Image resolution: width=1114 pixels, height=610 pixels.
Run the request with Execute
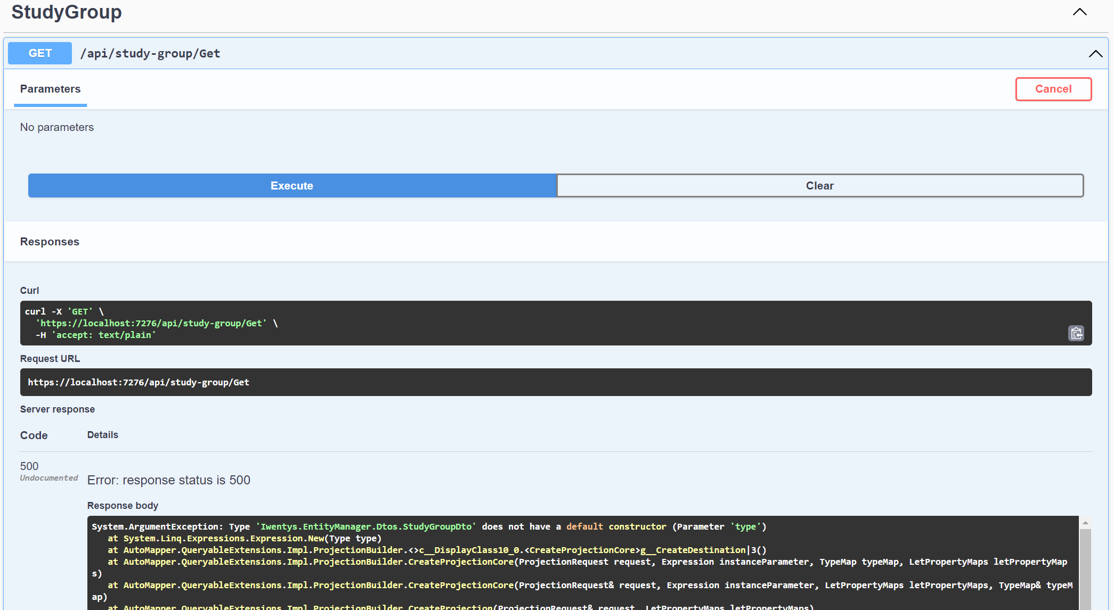pos(292,186)
